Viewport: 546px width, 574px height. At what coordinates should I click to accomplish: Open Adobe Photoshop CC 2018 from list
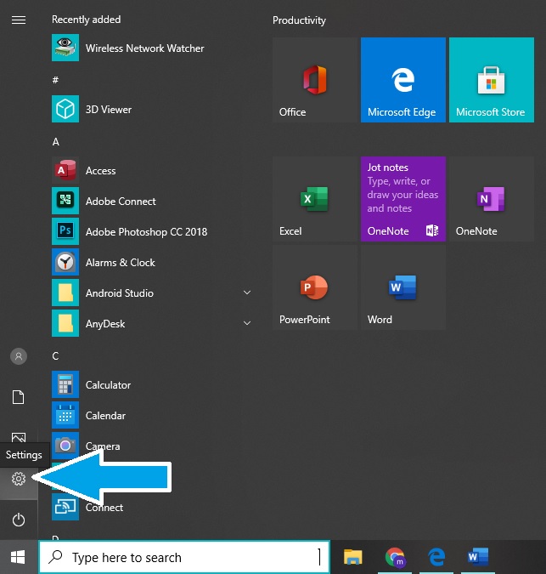(145, 232)
